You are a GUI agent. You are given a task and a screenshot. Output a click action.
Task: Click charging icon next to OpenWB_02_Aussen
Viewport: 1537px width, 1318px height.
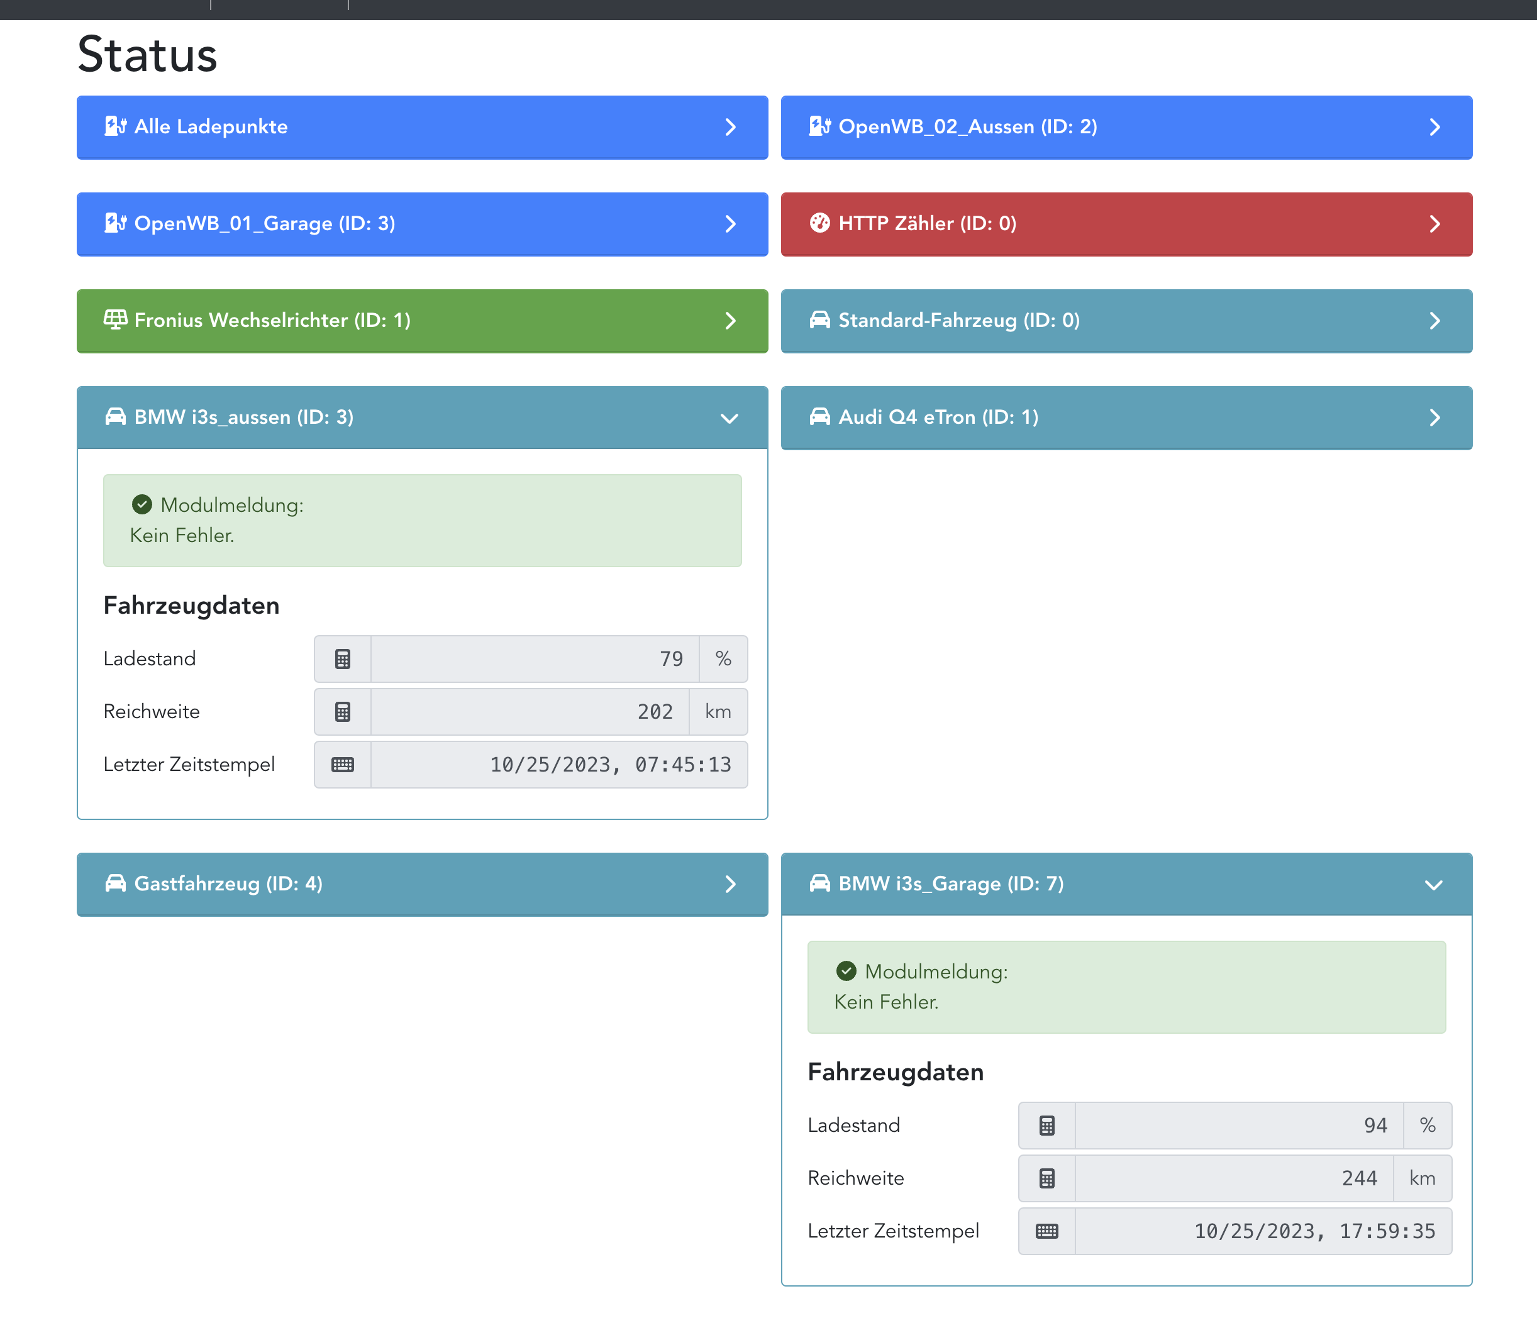coord(819,126)
